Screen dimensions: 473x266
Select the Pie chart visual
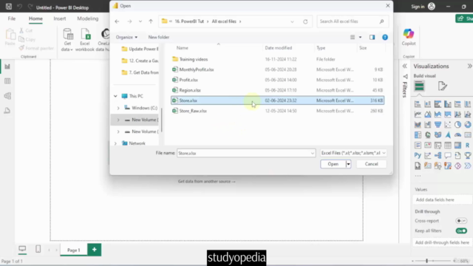click(x=457, y=125)
